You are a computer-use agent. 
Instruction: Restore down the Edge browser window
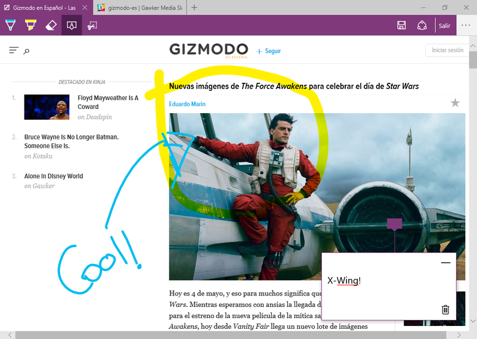click(445, 8)
